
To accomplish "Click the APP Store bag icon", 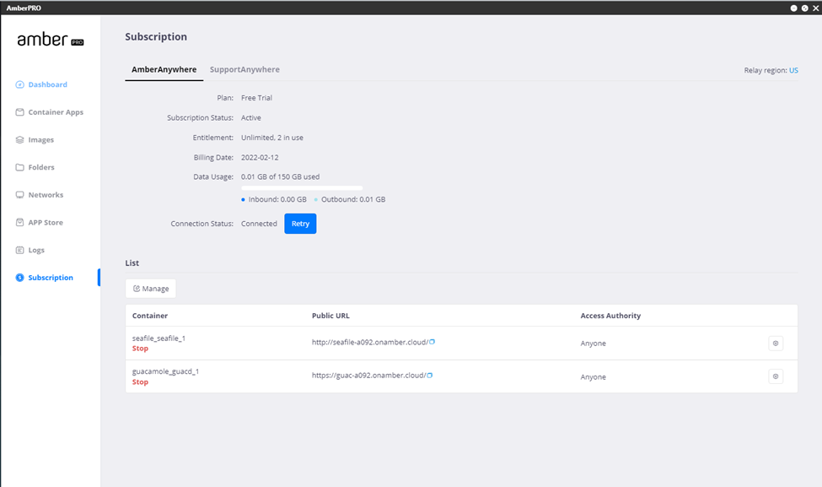I will tap(19, 223).
